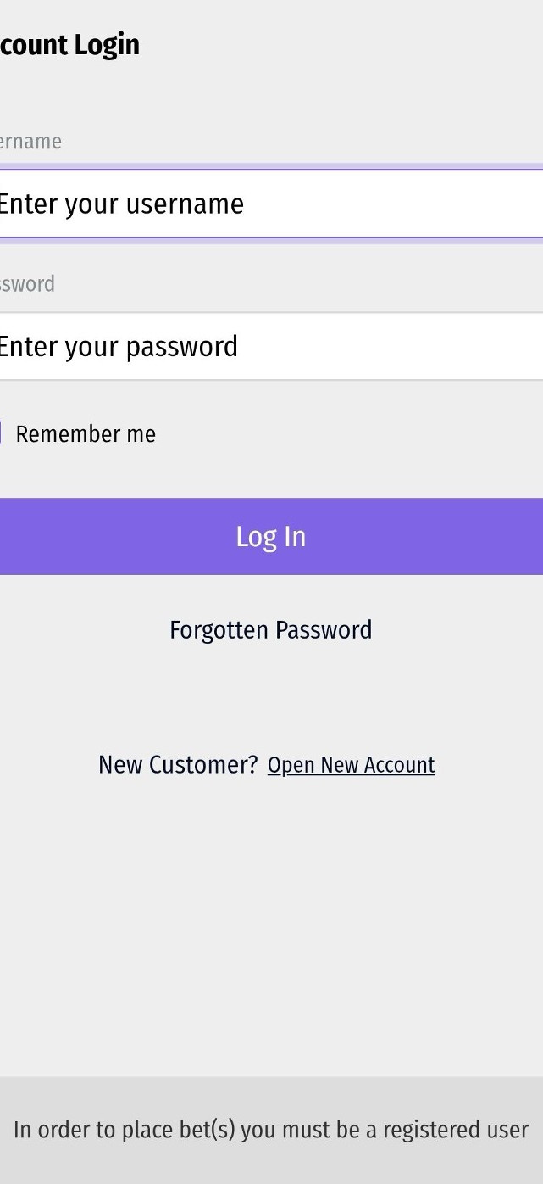Image resolution: width=543 pixels, height=1184 pixels.
Task: Submit the login form with Log In
Action: 271,536
